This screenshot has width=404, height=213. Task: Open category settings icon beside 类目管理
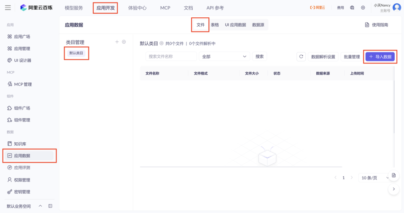pos(124,42)
